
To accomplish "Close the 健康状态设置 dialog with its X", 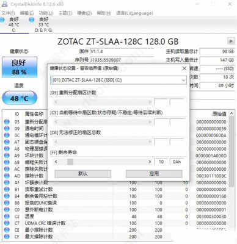I will 184,68.
